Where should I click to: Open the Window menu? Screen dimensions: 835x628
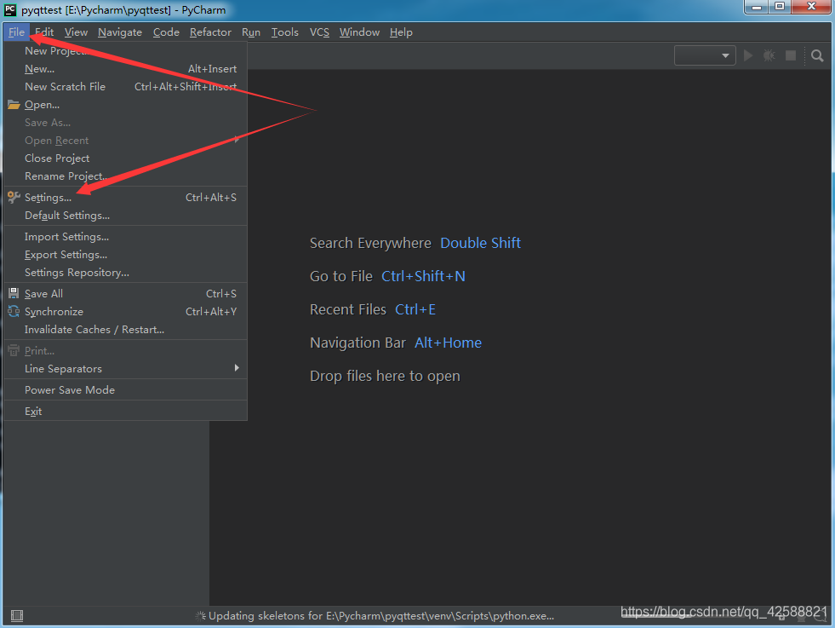pos(359,32)
